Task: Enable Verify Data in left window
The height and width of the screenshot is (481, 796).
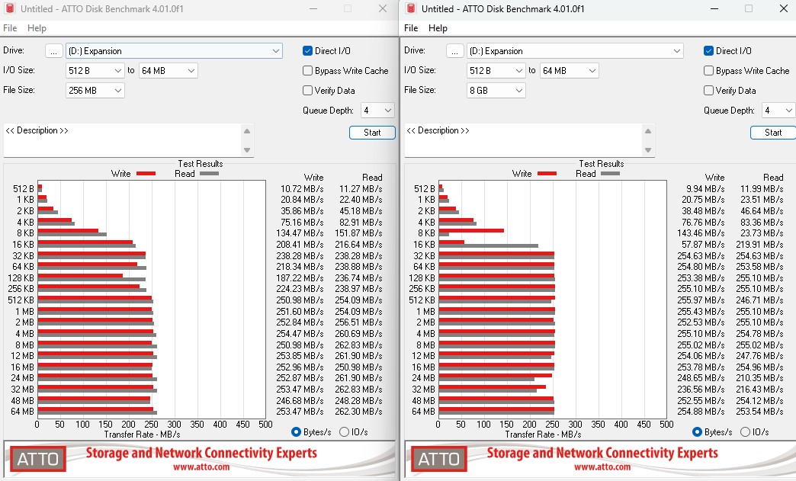Action: click(307, 90)
